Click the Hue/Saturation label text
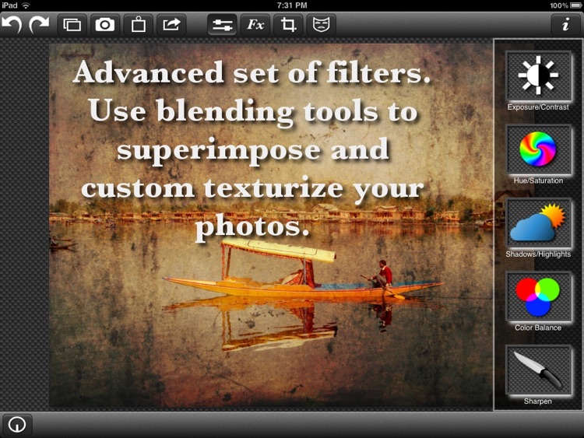 [538, 180]
